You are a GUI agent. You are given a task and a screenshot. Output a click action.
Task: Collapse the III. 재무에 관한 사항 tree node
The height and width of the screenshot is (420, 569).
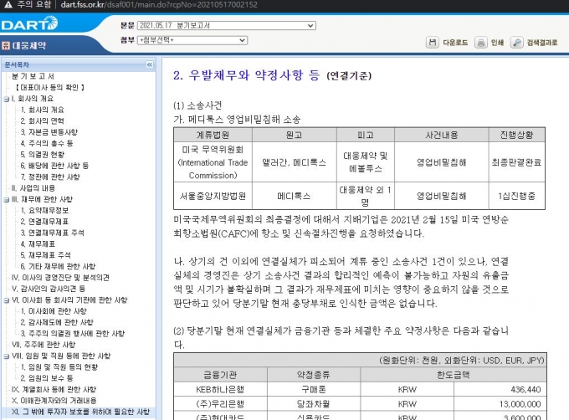(7, 199)
